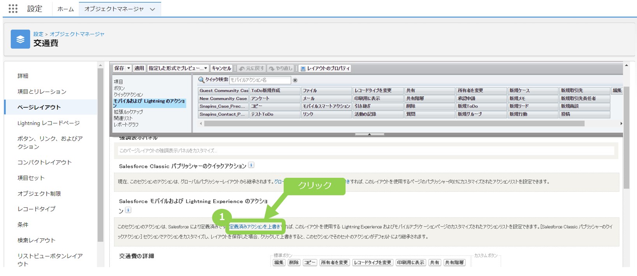
Task: Click the info icon beside Lightning Experience のアクション
Action: [128, 210]
